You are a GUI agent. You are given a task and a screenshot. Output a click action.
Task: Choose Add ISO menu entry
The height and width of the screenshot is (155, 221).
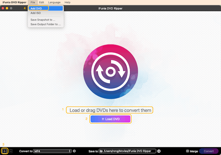pyautogui.click(x=35, y=13)
